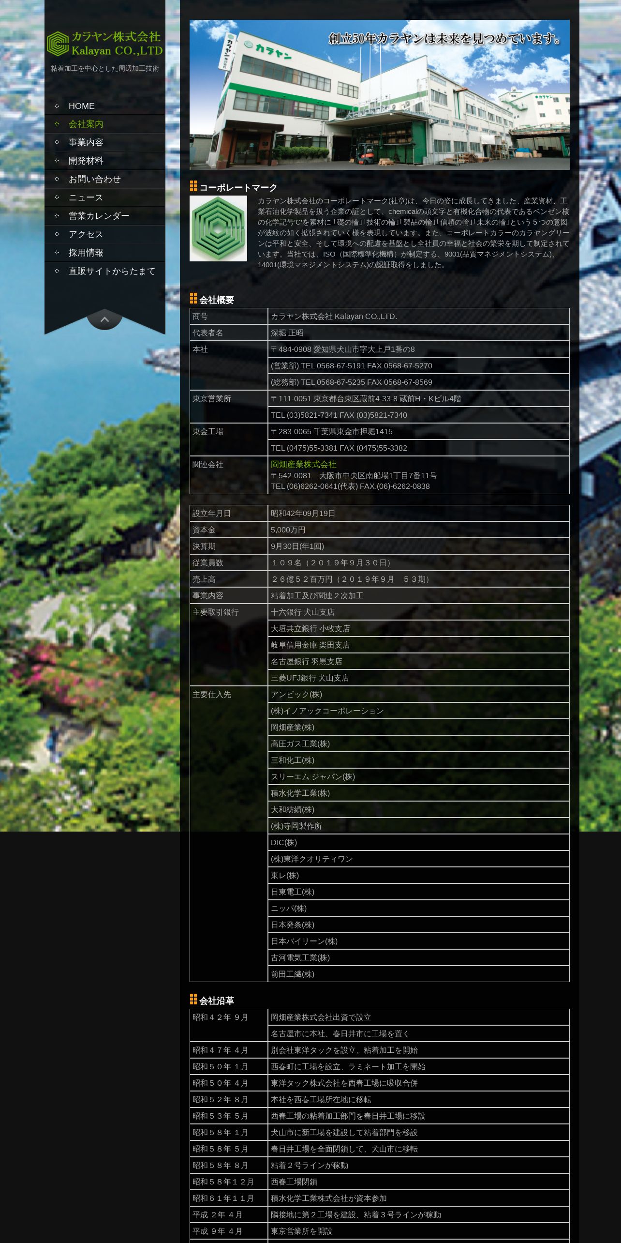The image size is (621, 1243).
Task: Open お問い合わせ menu item
Action: pyautogui.click(x=105, y=179)
